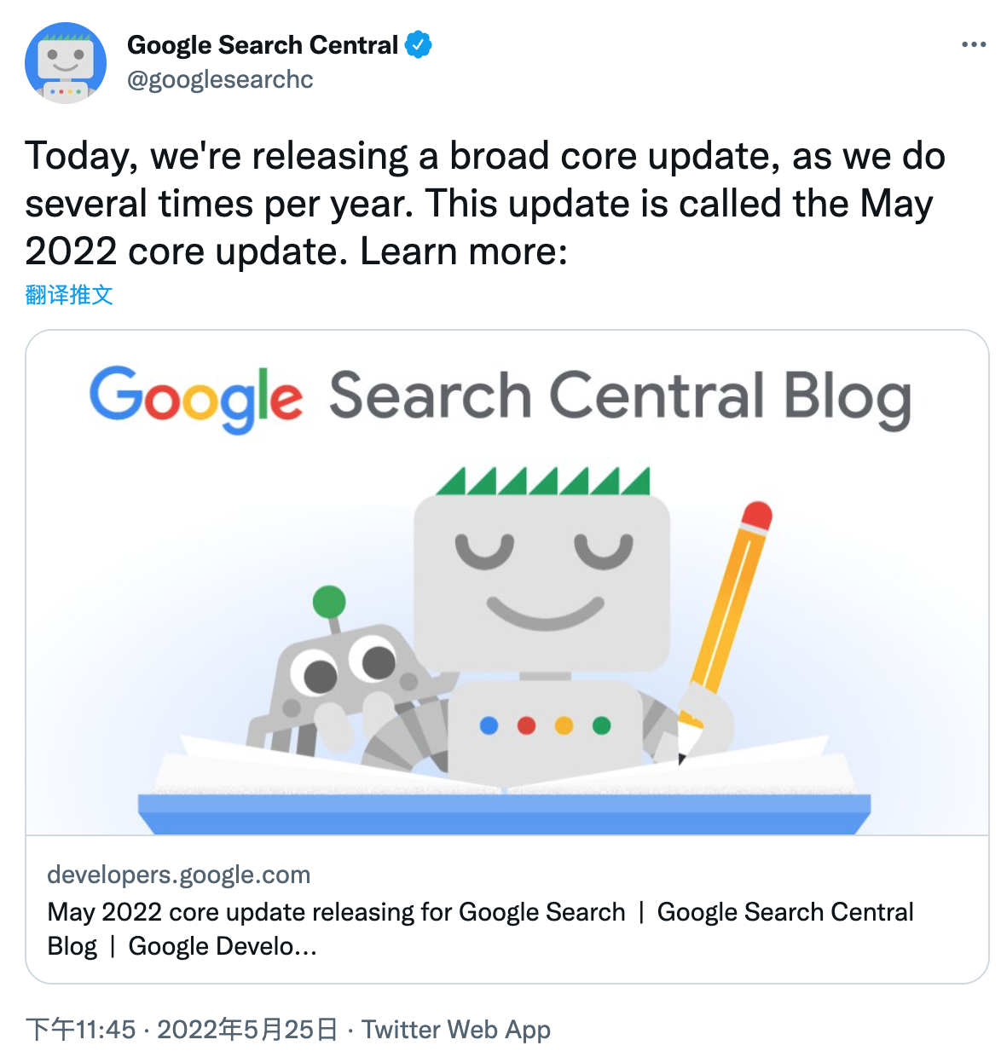The width and height of the screenshot is (1001, 1057).
Task: Click the @googlesearchc handle
Action: [x=220, y=79]
